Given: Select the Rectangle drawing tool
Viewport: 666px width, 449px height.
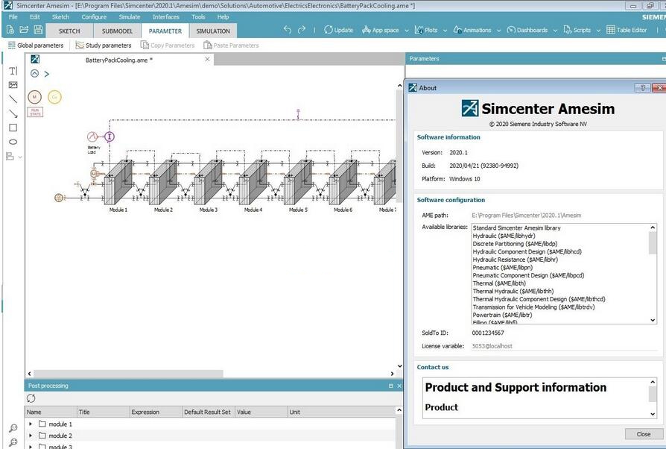Looking at the screenshot, I should (13, 128).
